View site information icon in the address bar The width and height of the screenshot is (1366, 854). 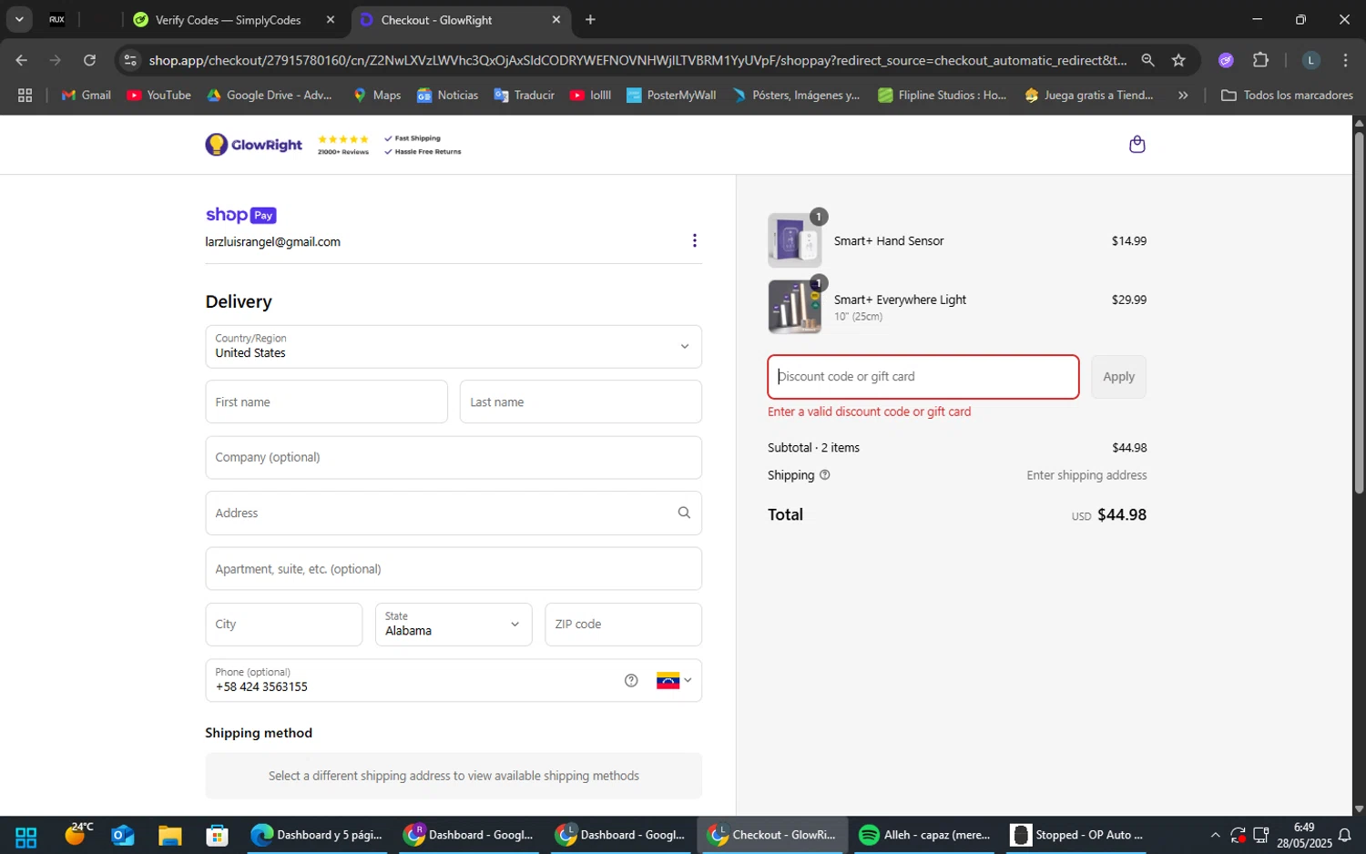point(130,60)
